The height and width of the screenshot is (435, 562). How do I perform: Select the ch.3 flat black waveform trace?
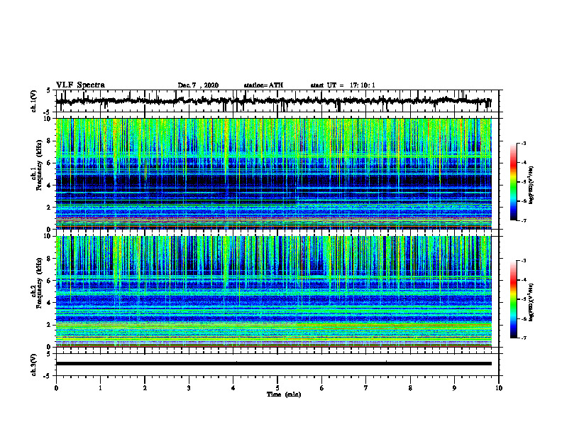273,364
